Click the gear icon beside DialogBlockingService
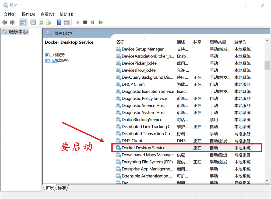Viewport: 271px width, 199px height. 118,120
